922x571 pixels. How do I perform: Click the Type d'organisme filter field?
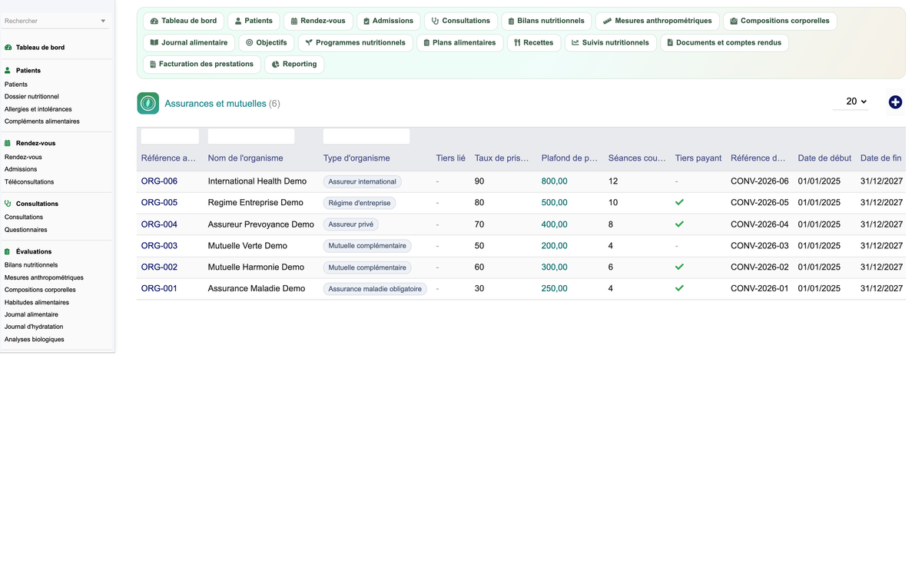coord(366,137)
